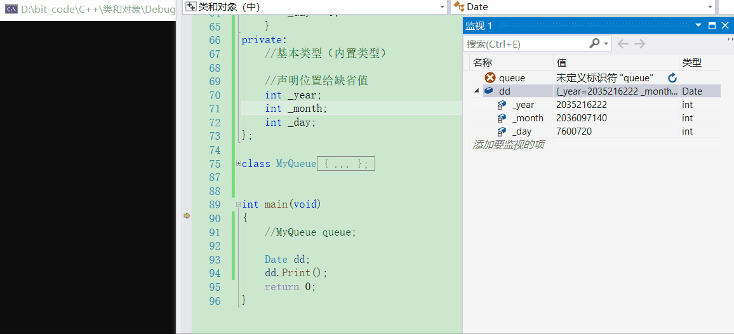The height and width of the screenshot is (334, 734).
Task: Click the field icon beside _year
Action: click(502, 105)
